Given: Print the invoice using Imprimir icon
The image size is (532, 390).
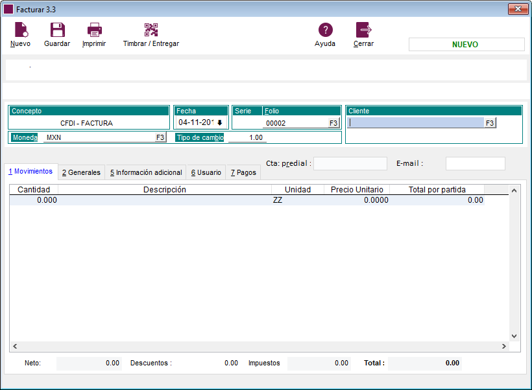Looking at the screenshot, I should tap(94, 30).
